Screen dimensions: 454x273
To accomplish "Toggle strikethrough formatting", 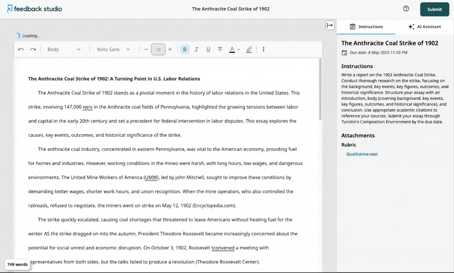I will (220, 50).
